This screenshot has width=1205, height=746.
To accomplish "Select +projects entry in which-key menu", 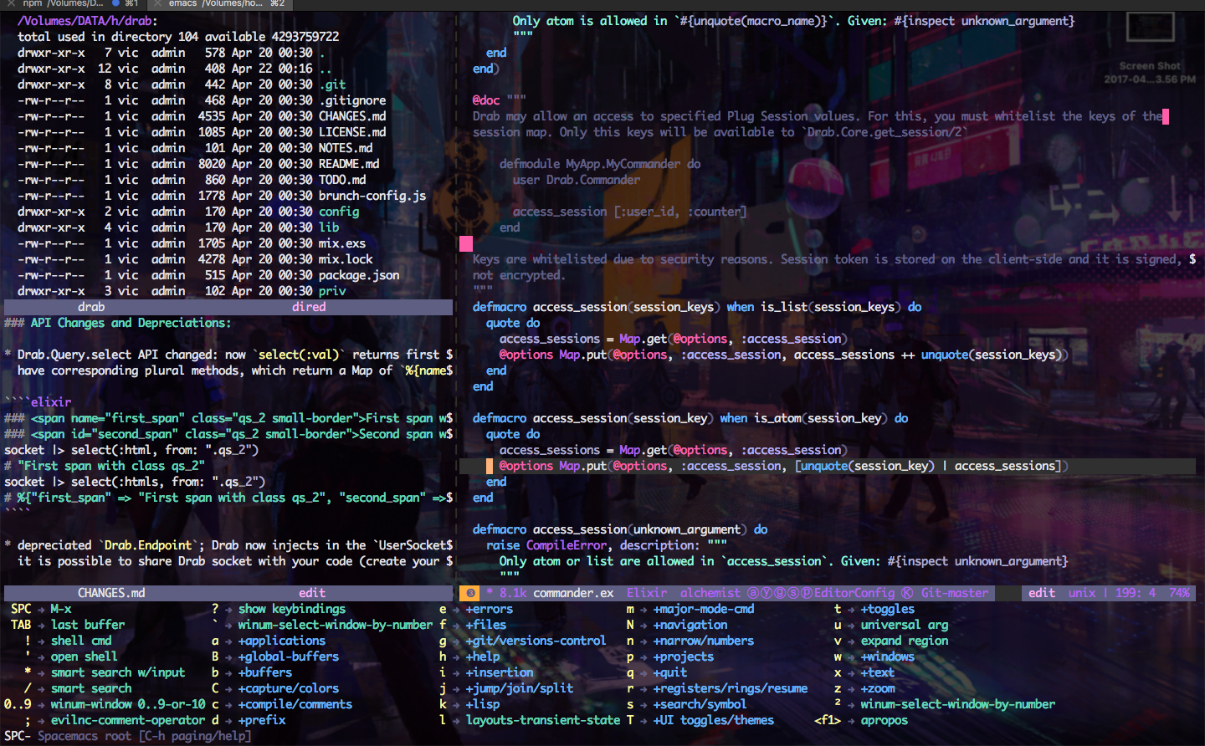I will click(x=684, y=657).
